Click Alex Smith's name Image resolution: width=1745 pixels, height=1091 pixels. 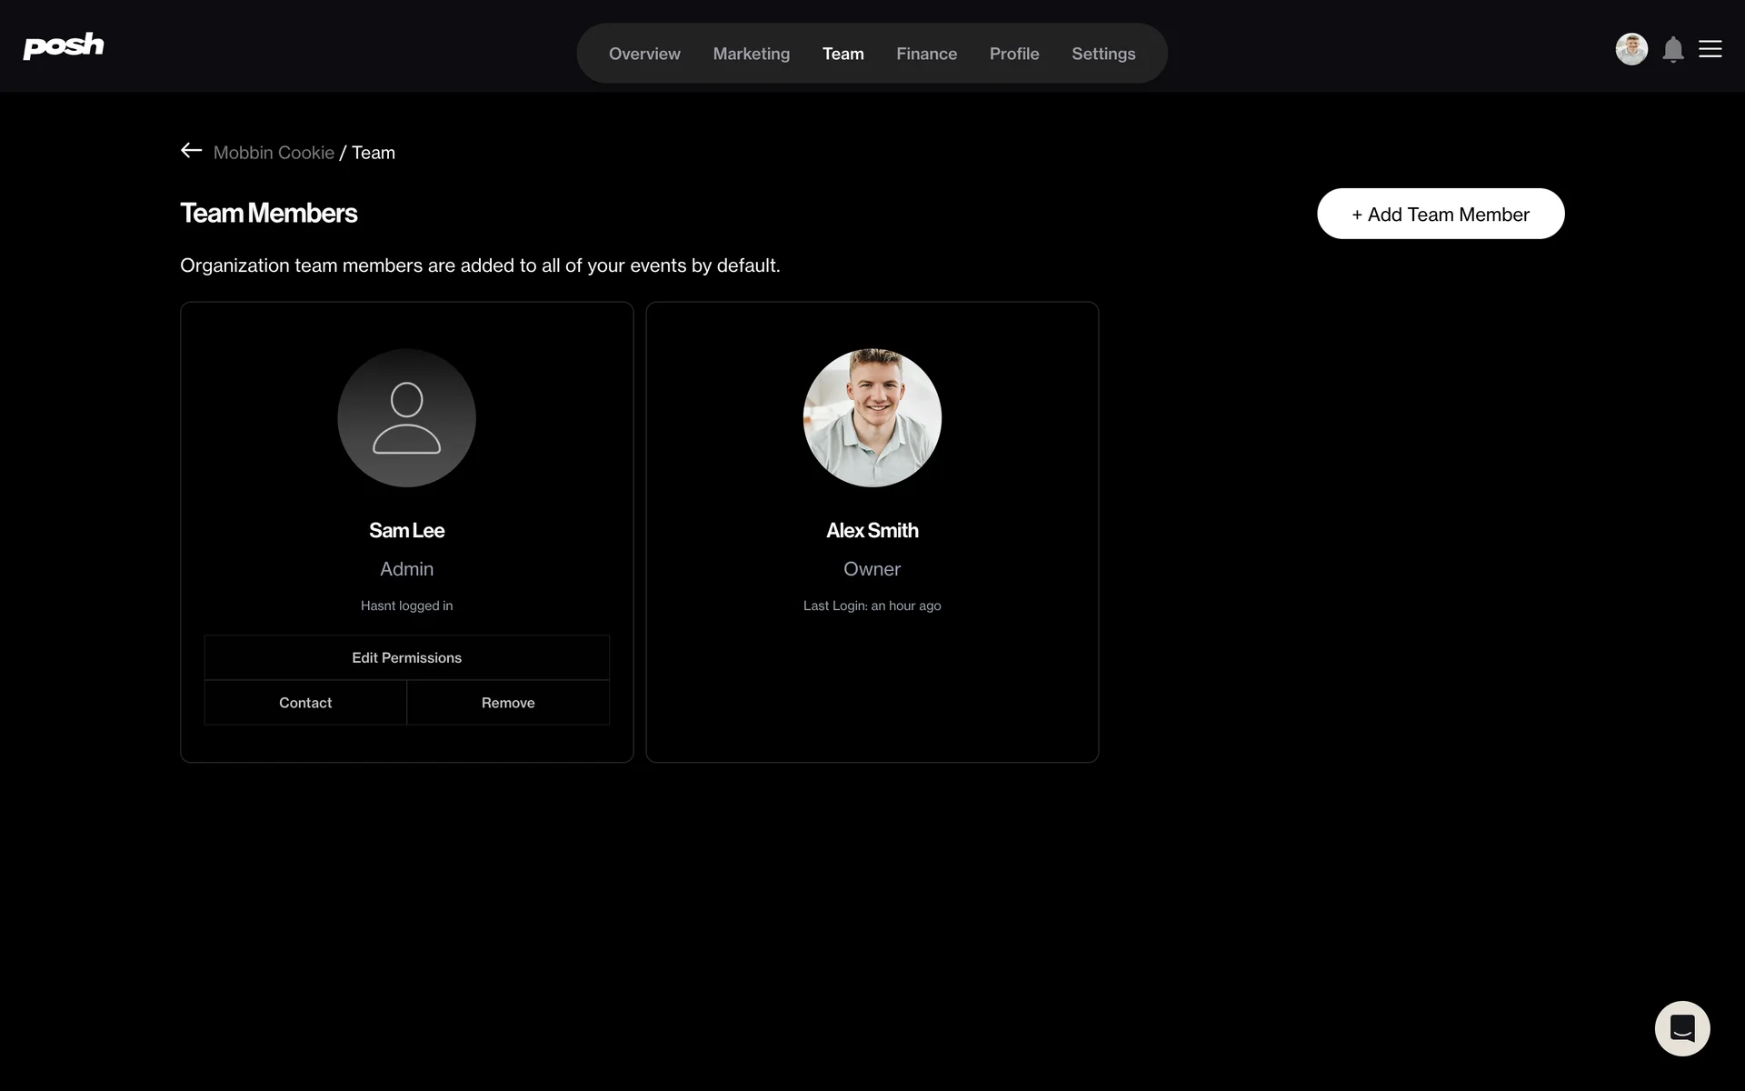(x=872, y=530)
